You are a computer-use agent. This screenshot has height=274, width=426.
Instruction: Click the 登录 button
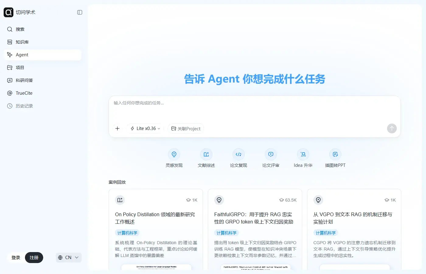pyautogui.click(x=16, y=258)
